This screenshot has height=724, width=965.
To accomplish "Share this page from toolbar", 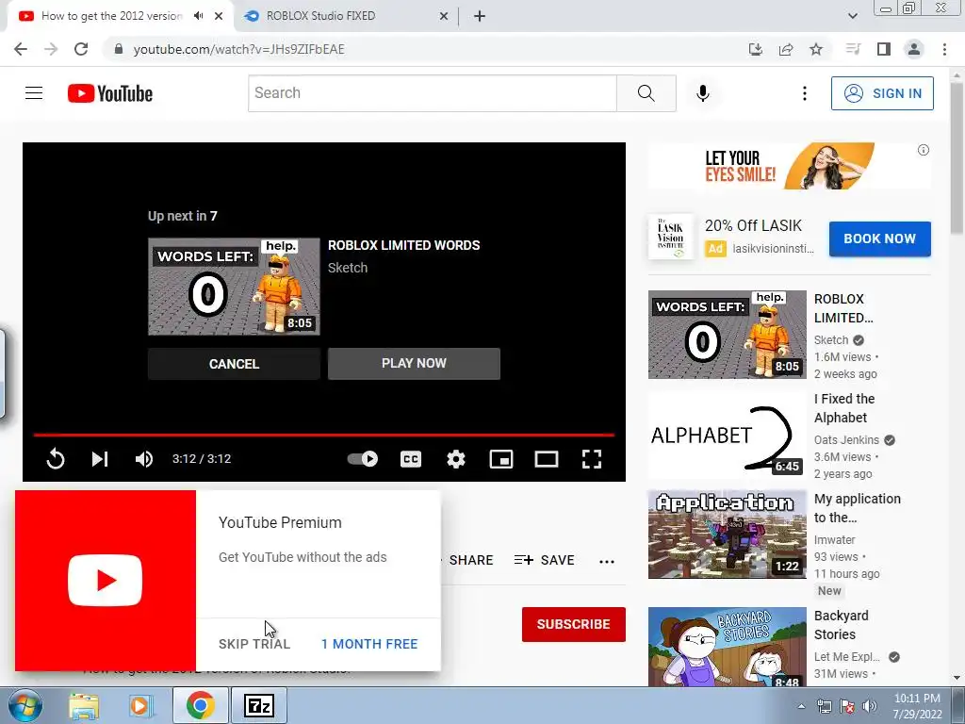I will pos(786,49).
